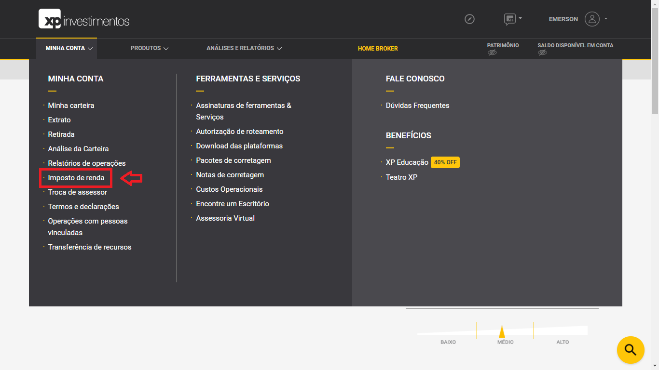Open Troca de assessor
This screenshot has height=370, width=659.
(78, 192)
